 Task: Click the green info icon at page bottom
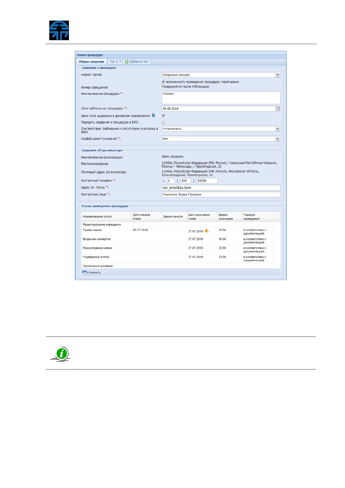[62, 353]
